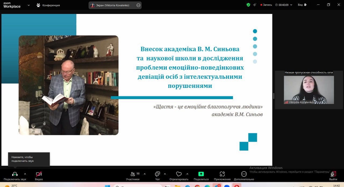Select the Экран (Viktoriia Kovalenko) share tab
The width and height of the screenshot is (344, 187).
pyautogui.click(x=115, y=5)
